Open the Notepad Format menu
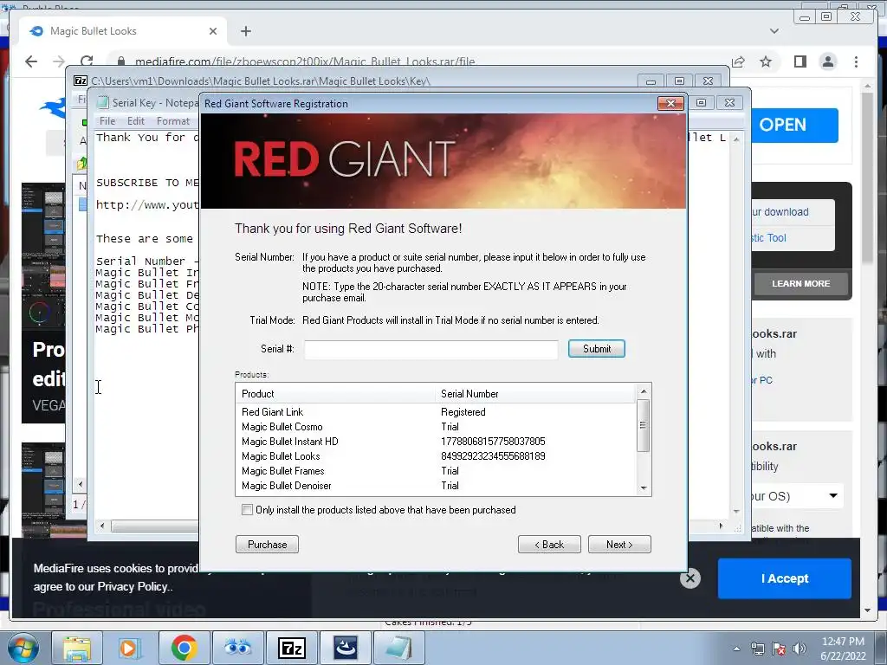Viewport: 887px width, 665px height. click(x=173, y=121)
